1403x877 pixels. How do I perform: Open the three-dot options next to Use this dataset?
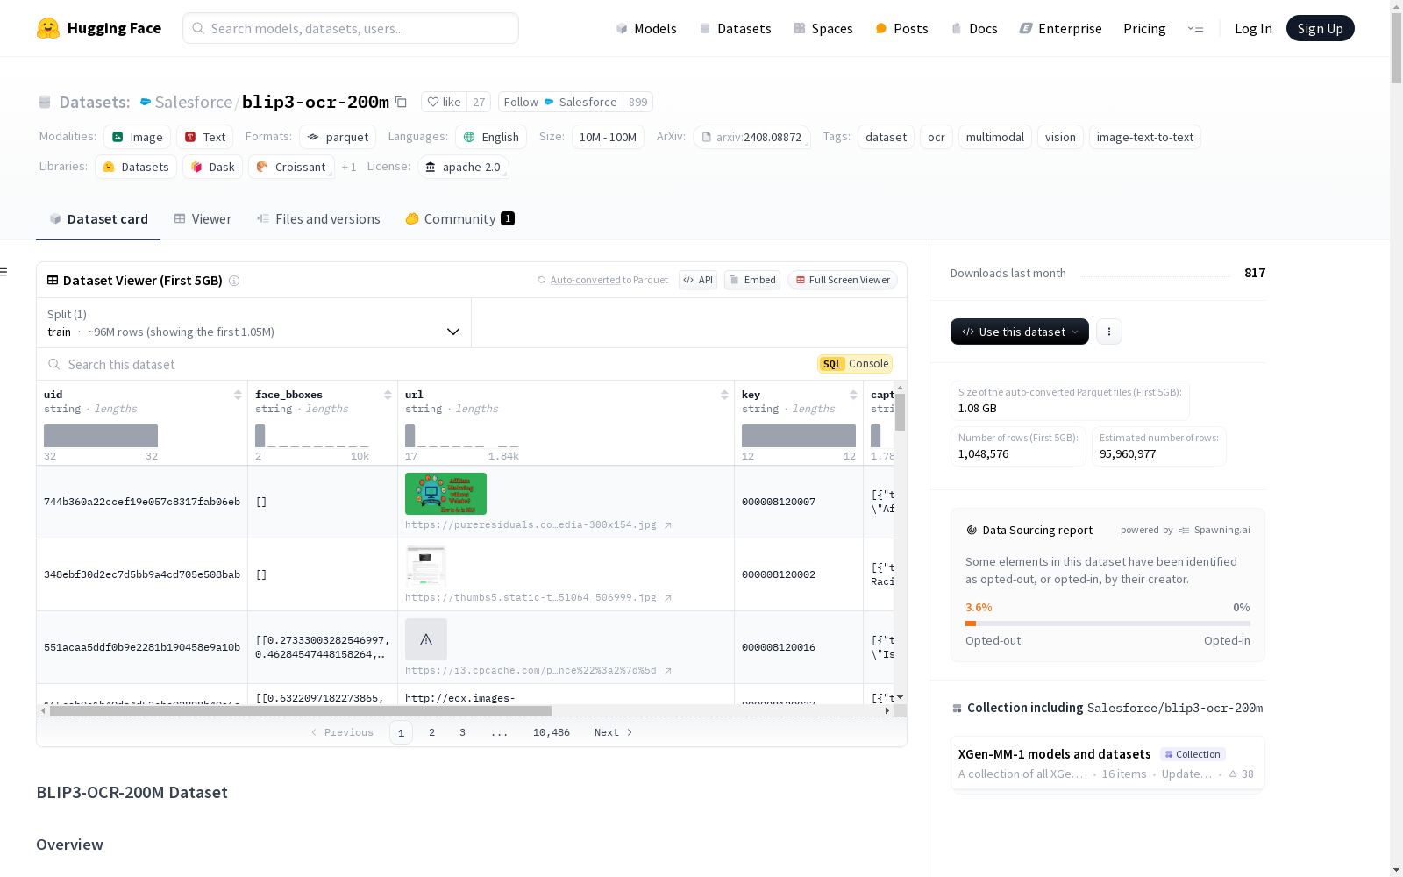point(1109,332)
